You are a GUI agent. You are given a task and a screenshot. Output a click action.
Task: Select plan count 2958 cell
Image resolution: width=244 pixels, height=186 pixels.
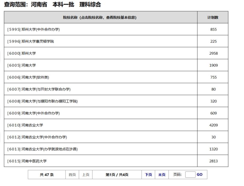click(213, 53)
